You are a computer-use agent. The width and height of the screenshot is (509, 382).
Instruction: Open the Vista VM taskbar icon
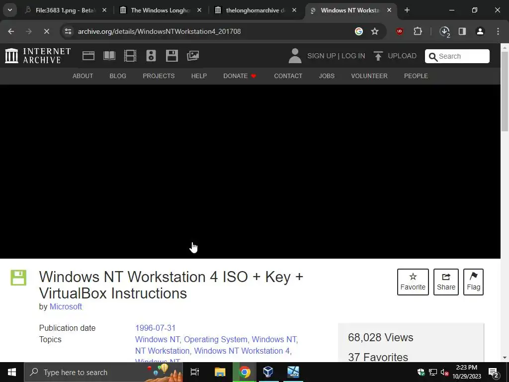[293, 372]
